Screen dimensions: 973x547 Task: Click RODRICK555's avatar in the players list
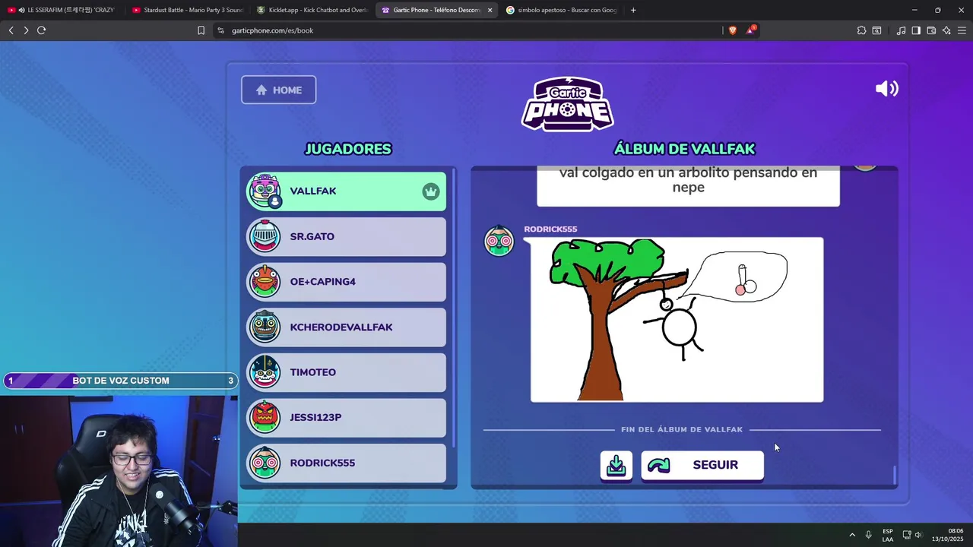265,463
